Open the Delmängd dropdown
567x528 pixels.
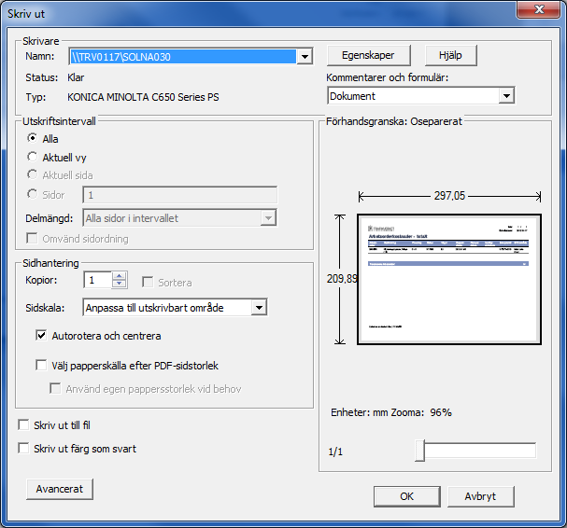point(268,217)
